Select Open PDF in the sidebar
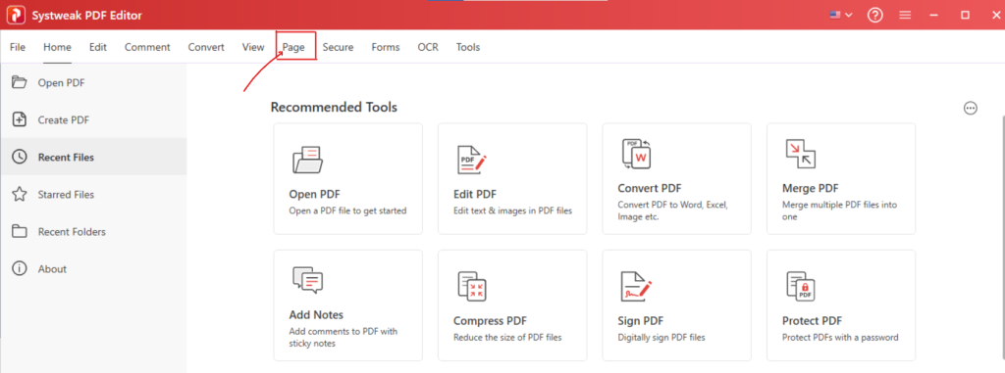Screen dimensions: 1005x373 [93, 82]
